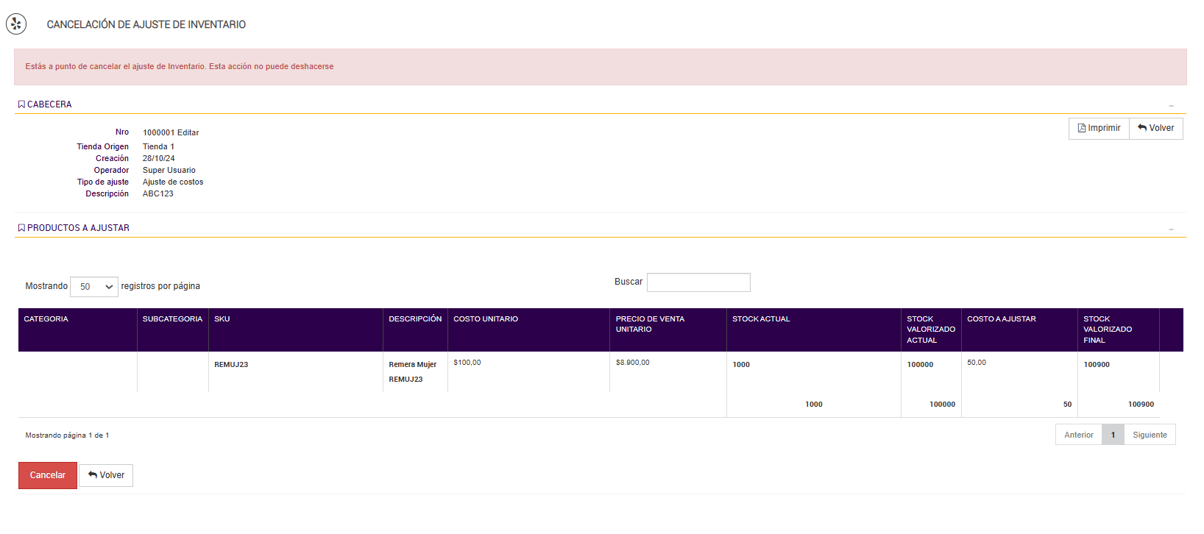
Task: Click the description value ABC123
Action: tap(158, 194)
